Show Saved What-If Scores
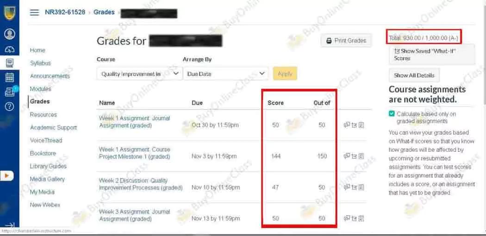 pyautogui.click(x=432, y=55)
